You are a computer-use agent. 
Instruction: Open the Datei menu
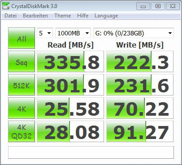click(x=10, y=16)
